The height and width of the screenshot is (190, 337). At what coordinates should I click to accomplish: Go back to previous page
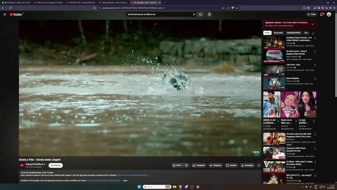point(3,8)
